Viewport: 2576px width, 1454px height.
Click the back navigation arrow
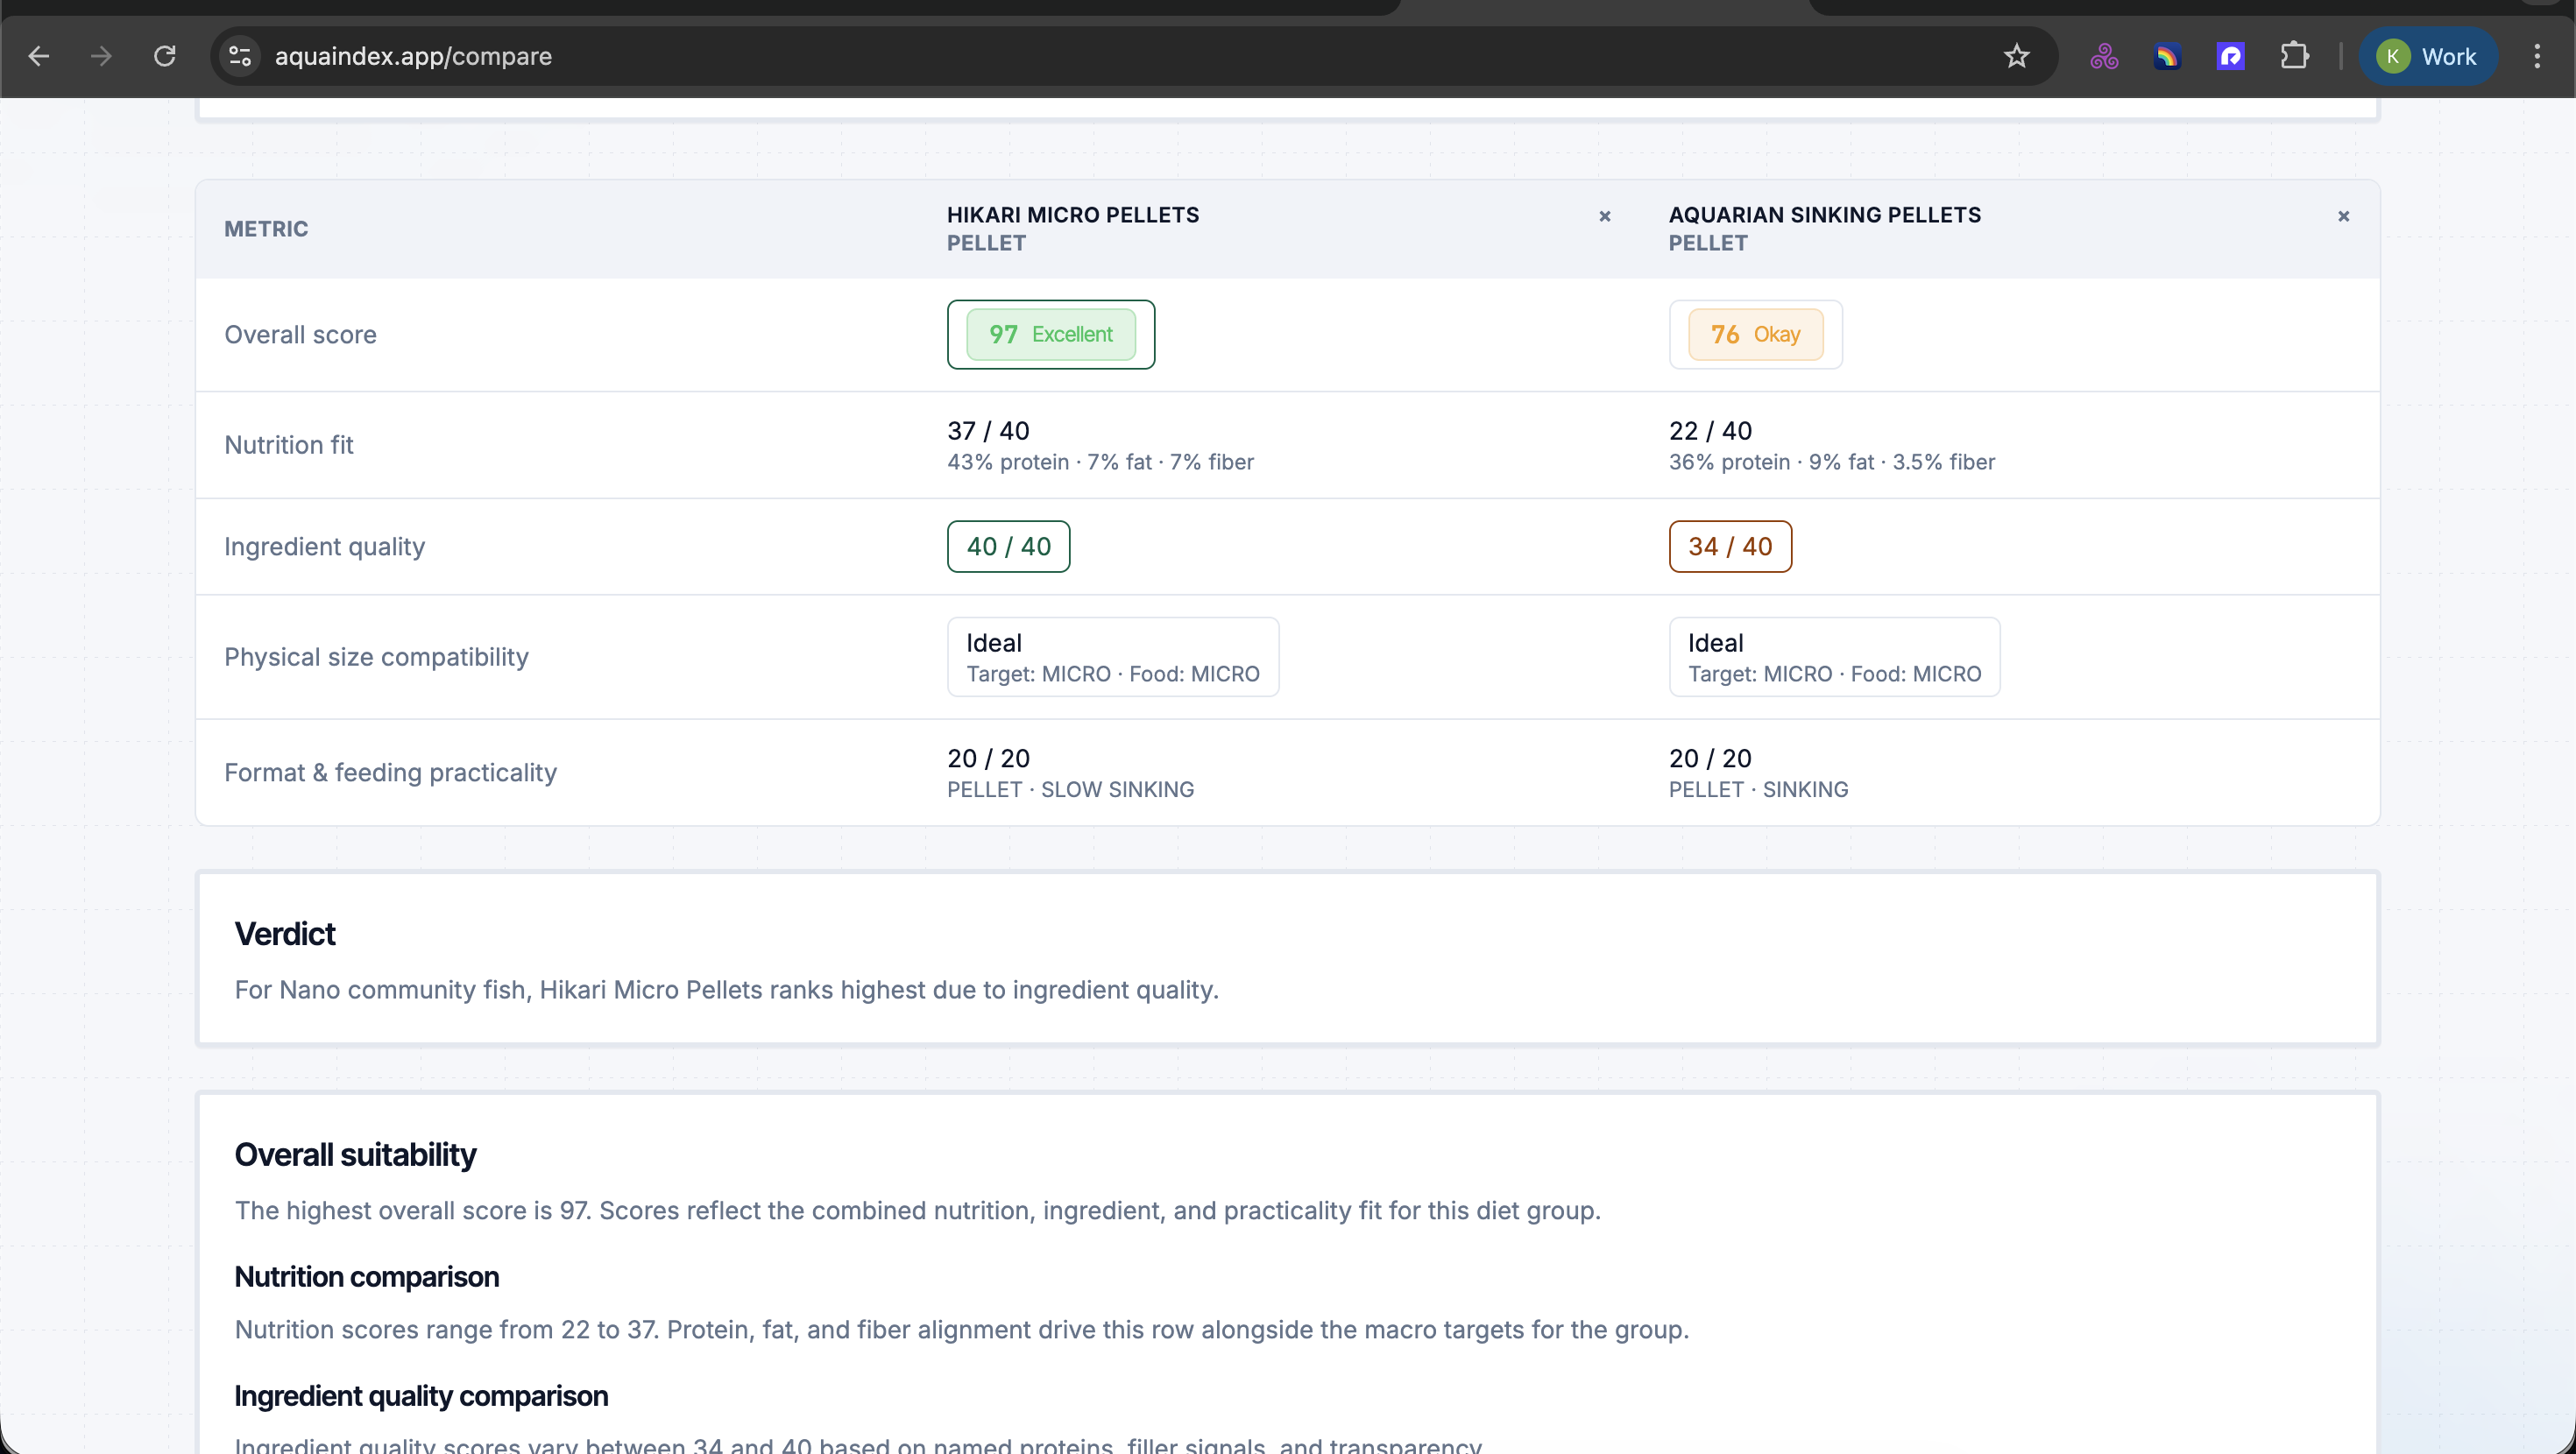[39, 55]
